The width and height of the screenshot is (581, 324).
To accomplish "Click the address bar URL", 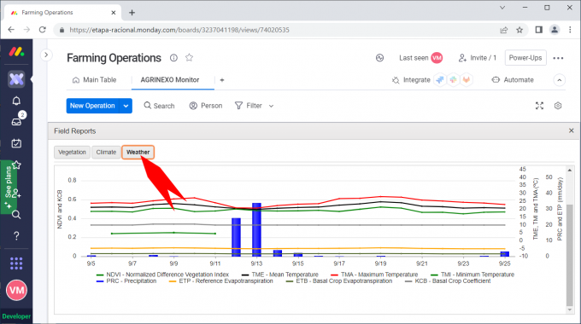I will (179, 30).
